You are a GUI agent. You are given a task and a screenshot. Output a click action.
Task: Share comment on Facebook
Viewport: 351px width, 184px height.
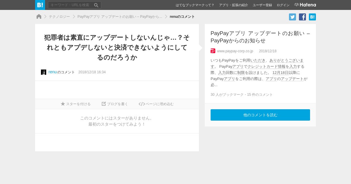[302, 17]
